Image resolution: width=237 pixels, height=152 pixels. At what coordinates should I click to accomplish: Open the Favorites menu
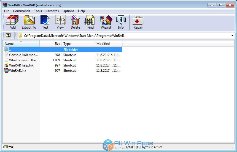click(52, 11)
